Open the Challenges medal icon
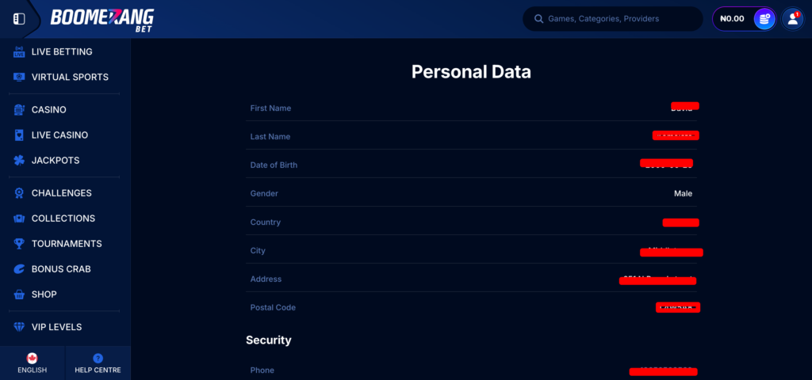This screenshot has height=380, width=812. (x=19, y=193)
